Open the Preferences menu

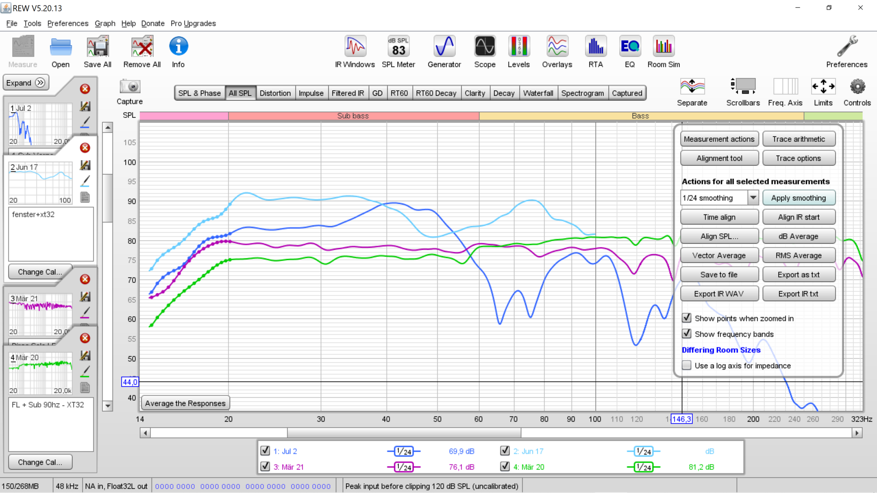[68, 23]
